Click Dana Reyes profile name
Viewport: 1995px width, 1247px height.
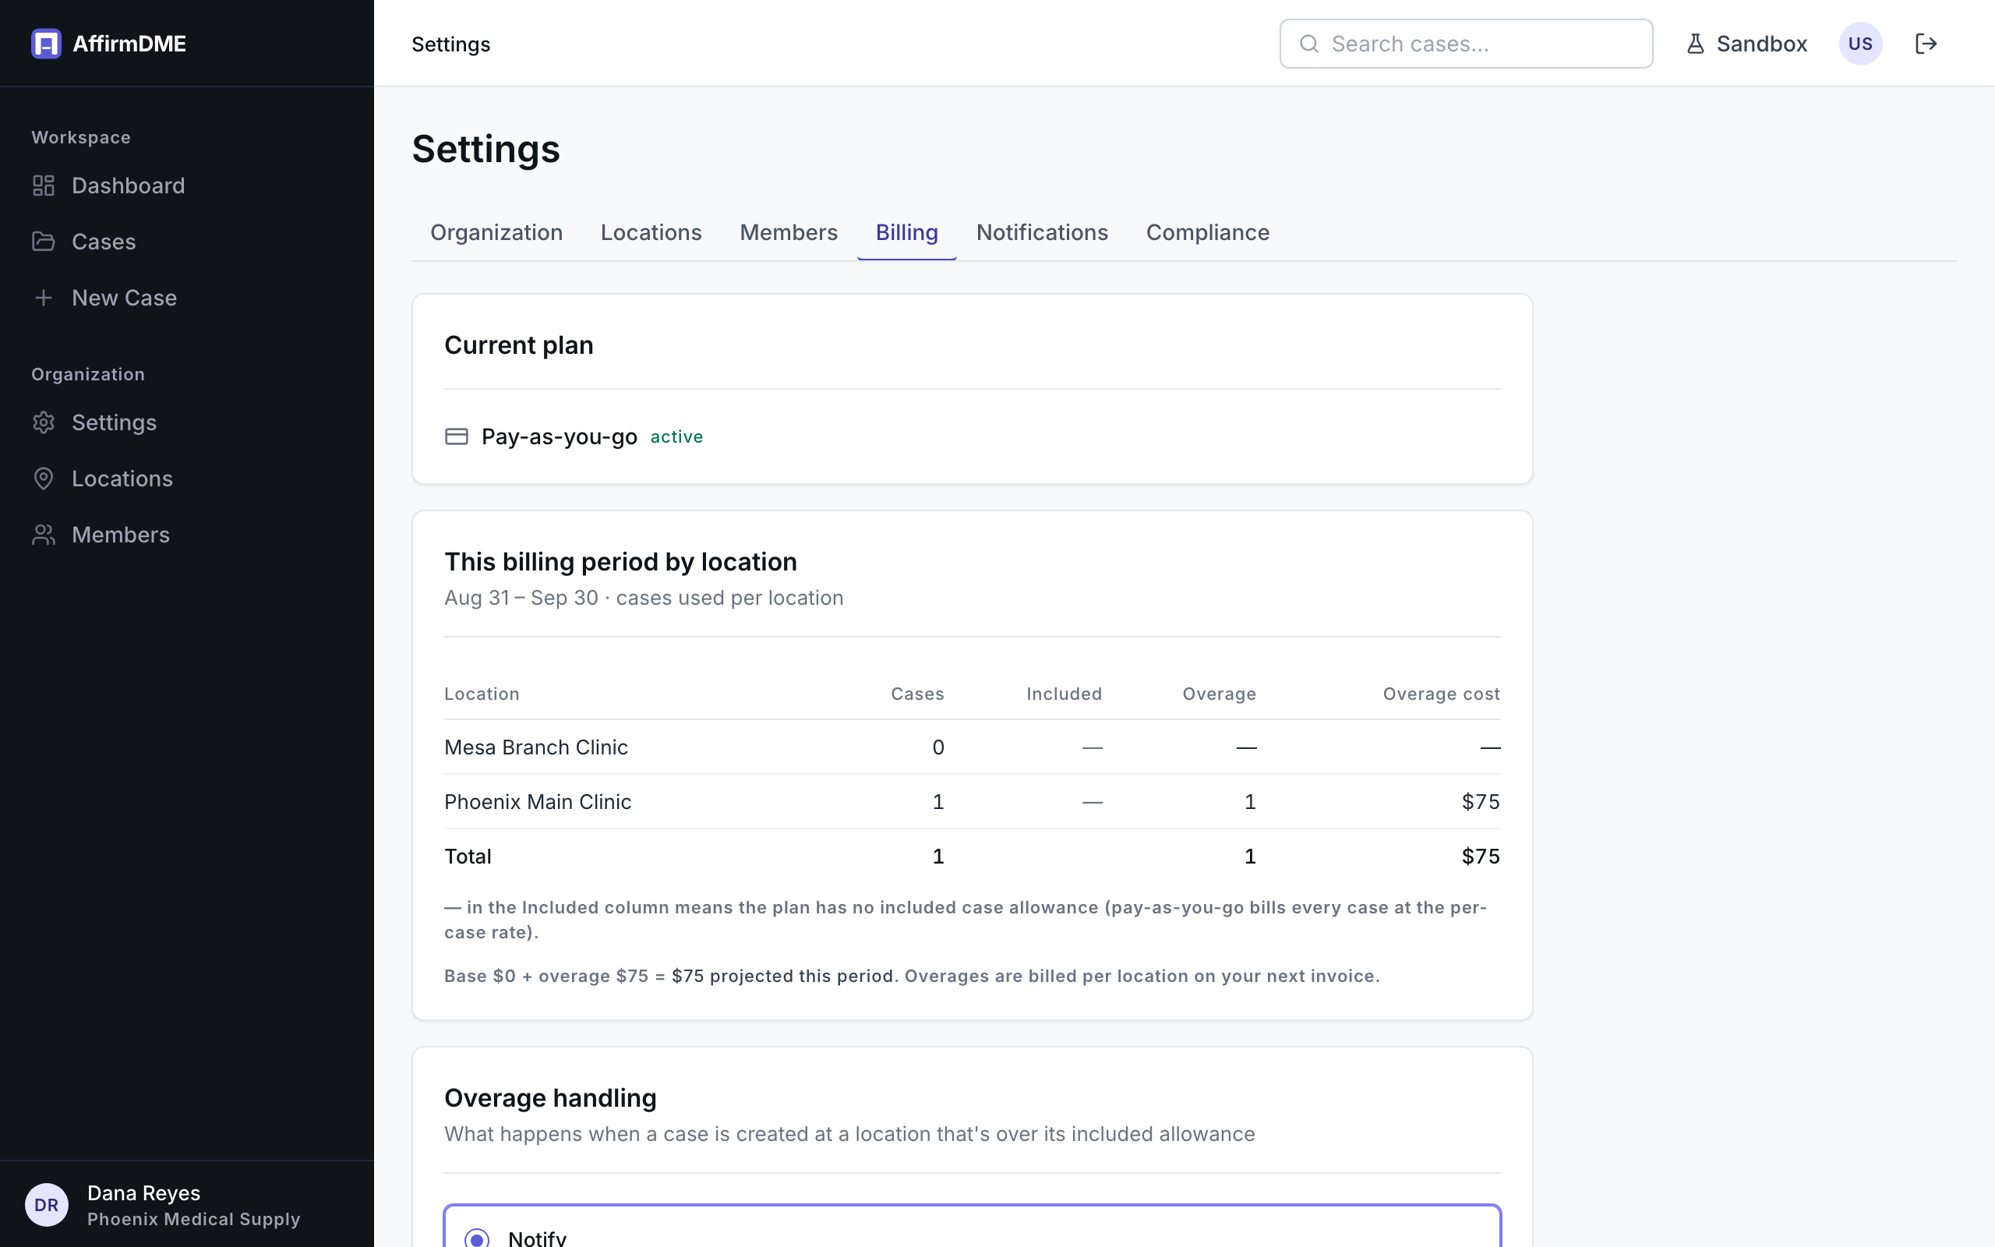[x=144, y=1192]
